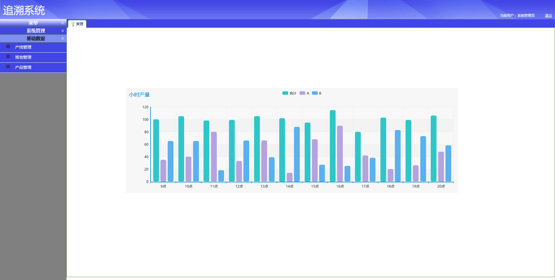Click the lightbulb icon on 欢迎 tab

pos(73,24)
